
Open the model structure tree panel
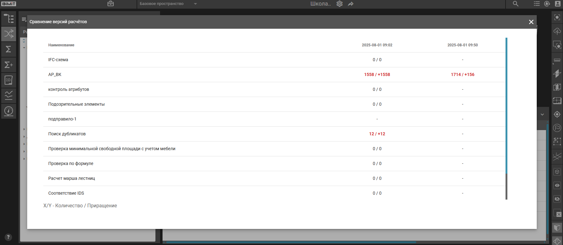[9, 19]
